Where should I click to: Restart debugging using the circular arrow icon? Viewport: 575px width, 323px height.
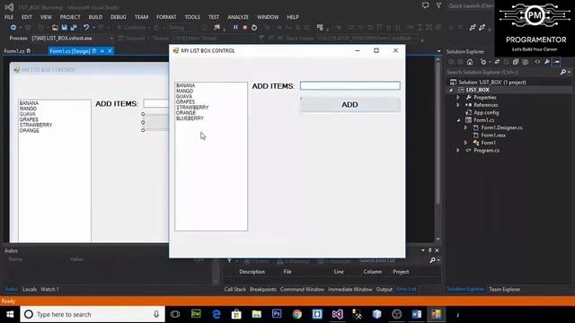coord(254,28)
